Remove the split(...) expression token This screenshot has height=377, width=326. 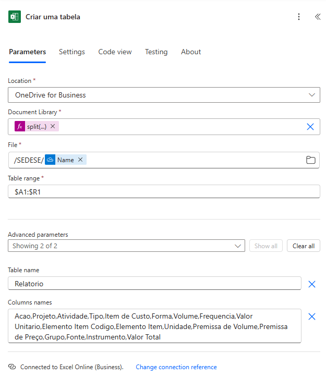pos(53,127)
